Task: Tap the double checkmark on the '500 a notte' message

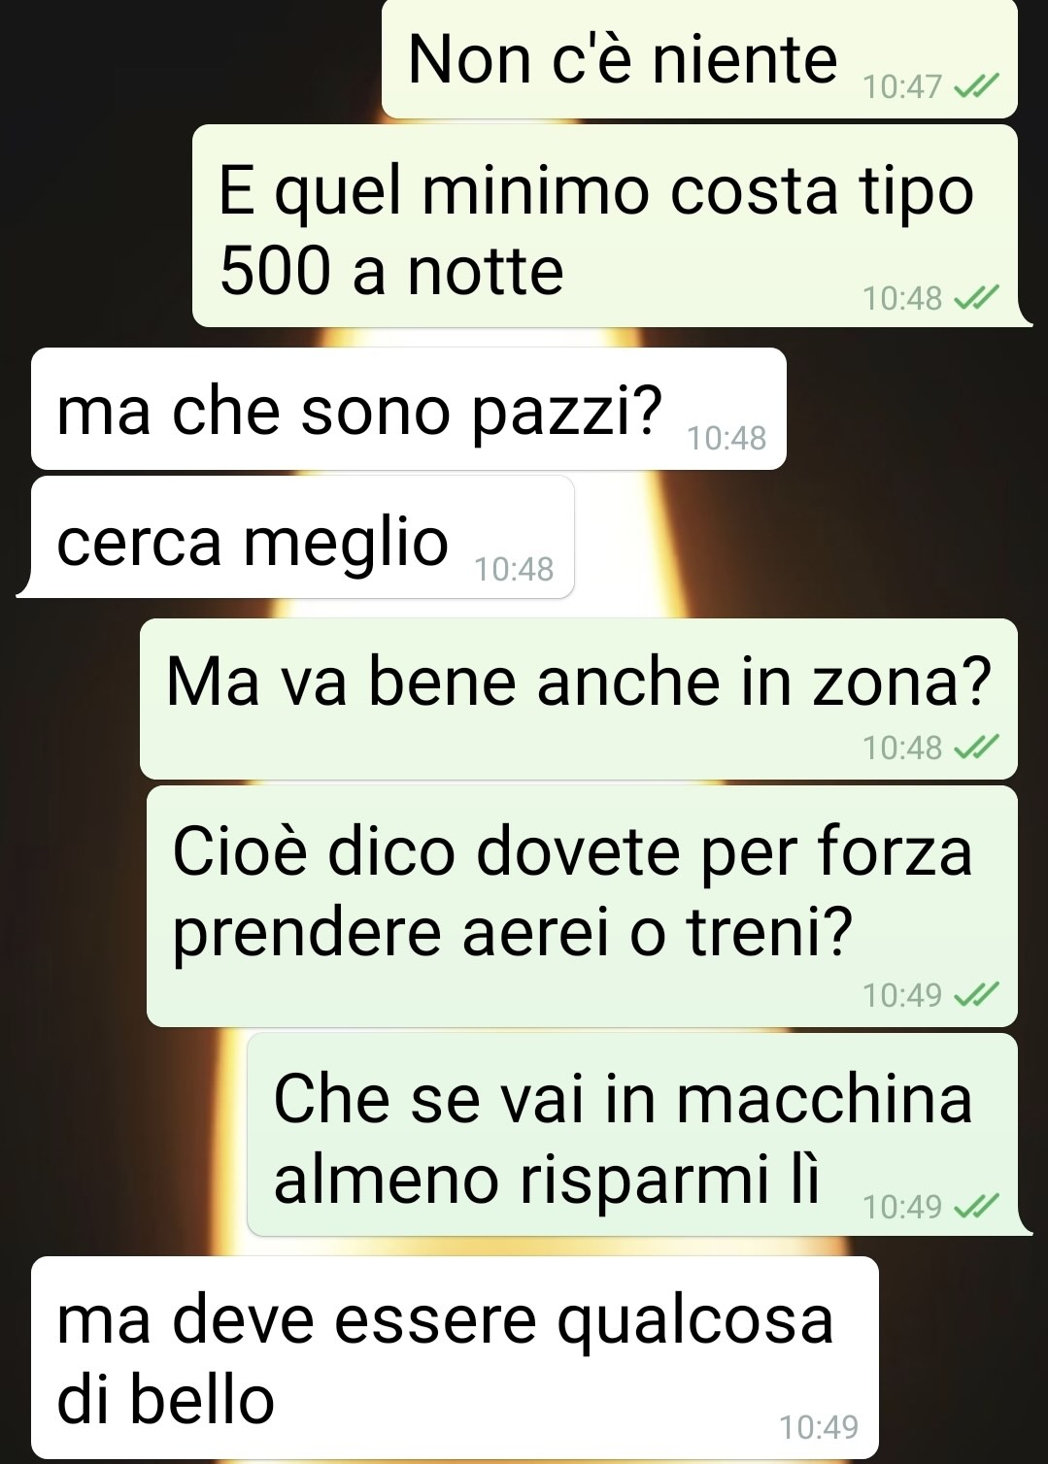Action: coord(975,299)
